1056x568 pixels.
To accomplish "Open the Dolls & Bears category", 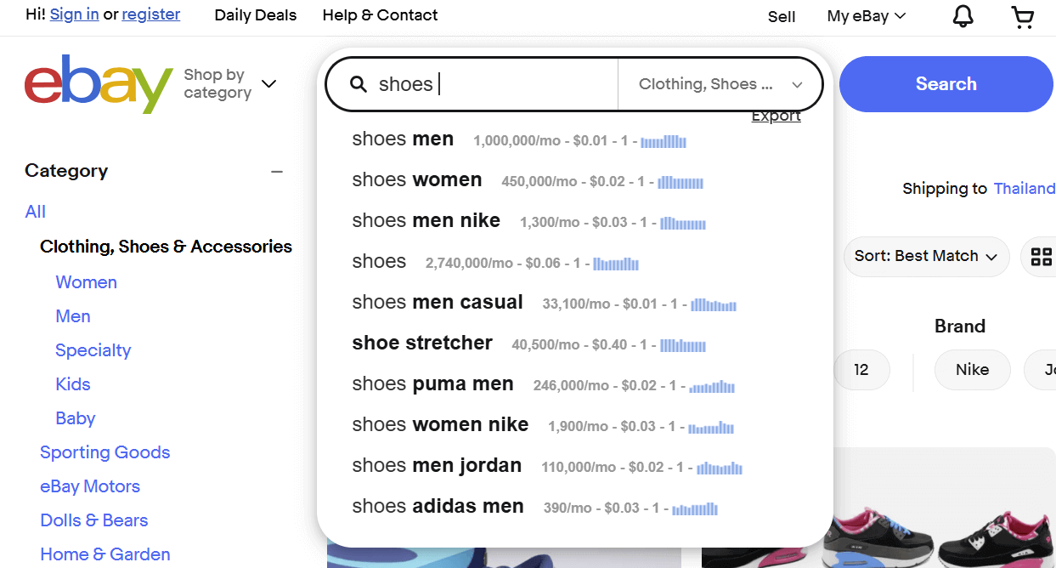I will click(94, 520).
